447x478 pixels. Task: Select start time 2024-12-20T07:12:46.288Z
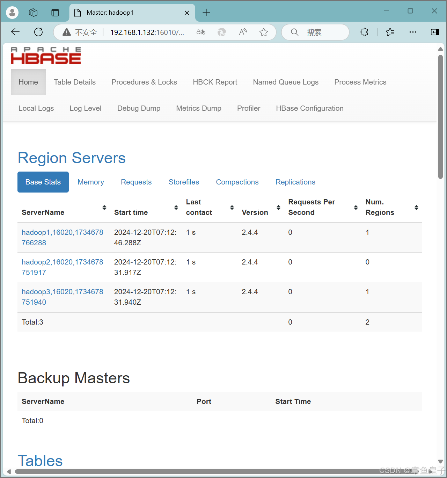[145, 238]
